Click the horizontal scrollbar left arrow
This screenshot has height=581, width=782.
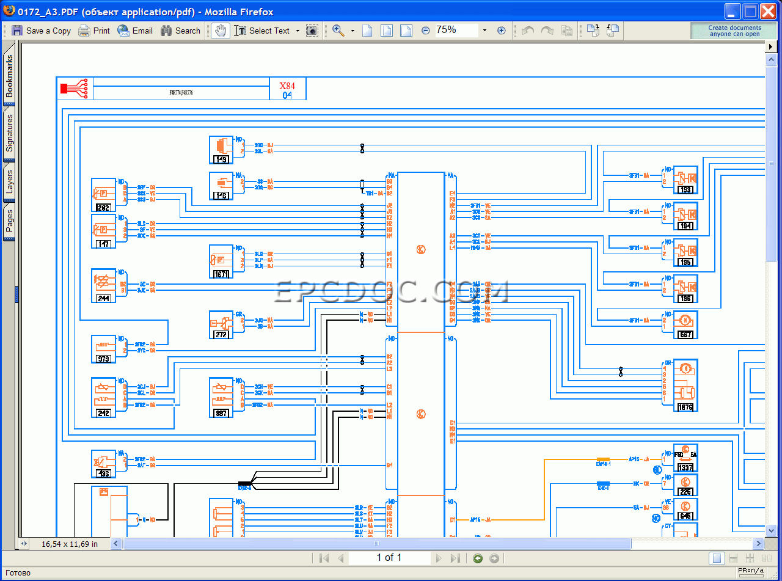tap(117, 543)
